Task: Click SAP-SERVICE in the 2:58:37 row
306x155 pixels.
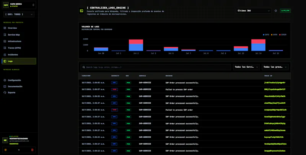Action: (145, 117)
